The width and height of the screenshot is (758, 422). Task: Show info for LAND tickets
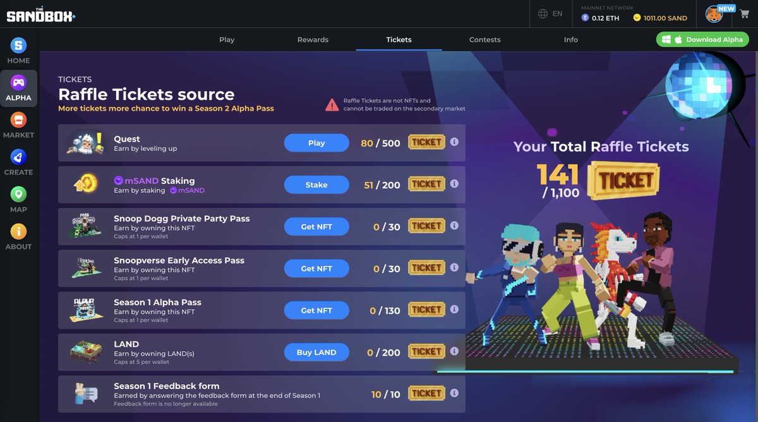tap(454, 351)
